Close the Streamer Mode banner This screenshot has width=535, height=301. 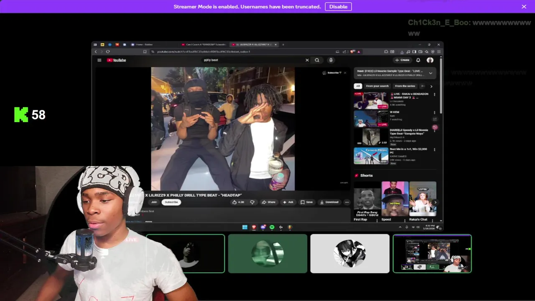pyautogui.click(x=524, y=7)
